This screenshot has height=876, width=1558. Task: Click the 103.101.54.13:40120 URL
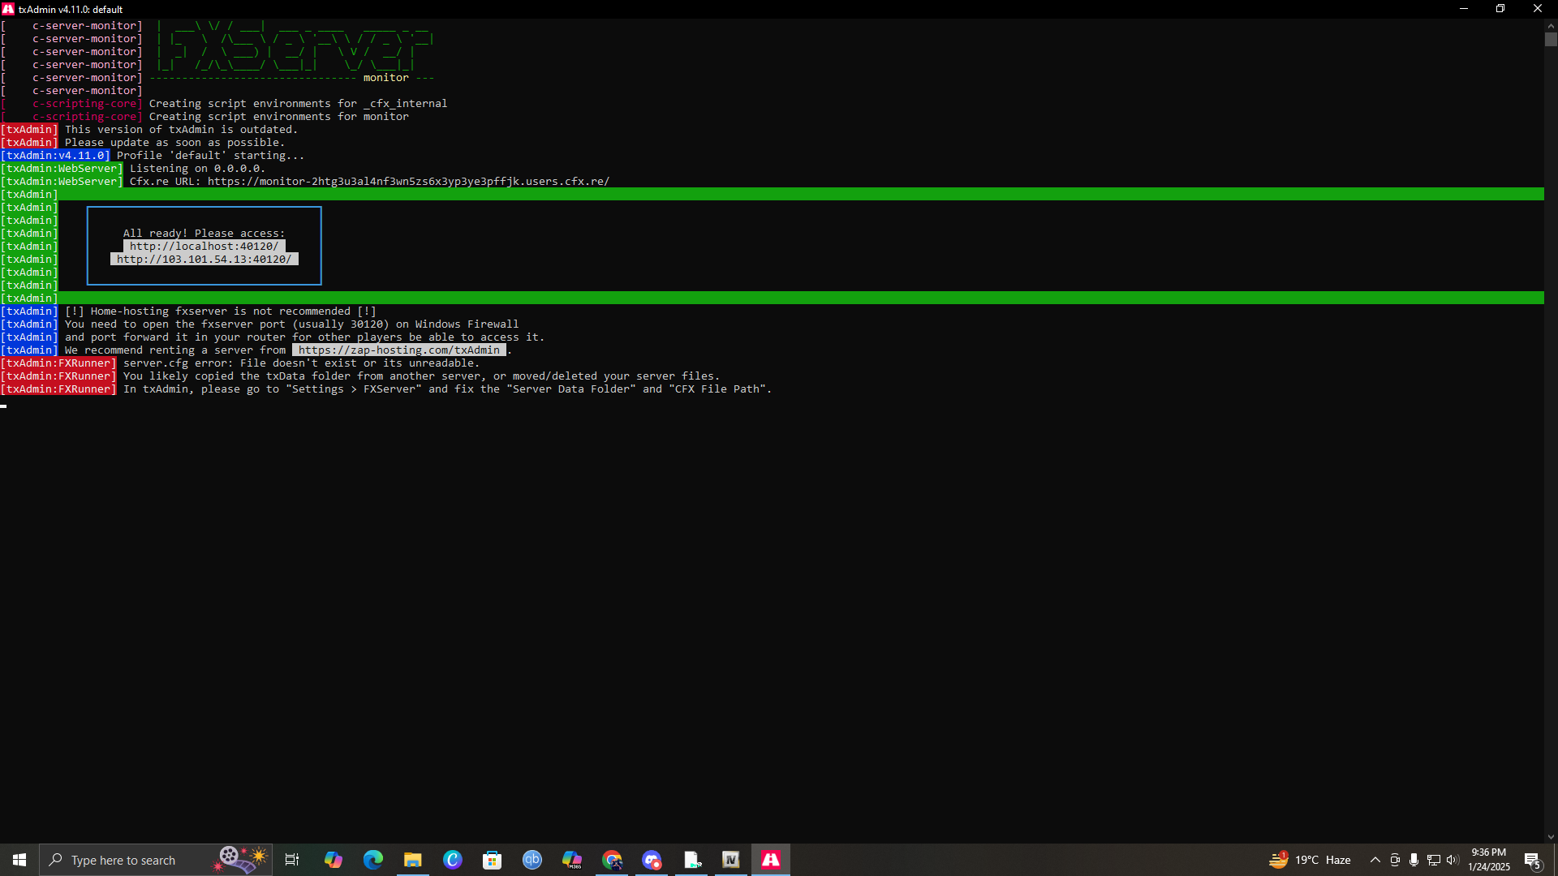[x=204, y=260]
